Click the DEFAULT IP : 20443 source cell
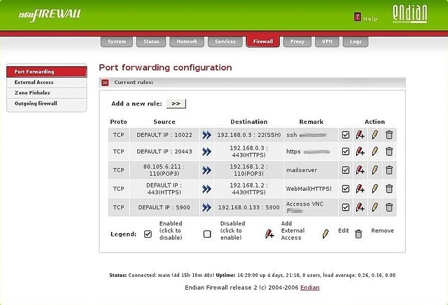Screen dimensions: 448x305 click(x=164, y=152)
